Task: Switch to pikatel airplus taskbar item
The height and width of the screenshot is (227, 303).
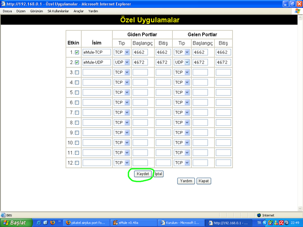Action: pyautogui.click(x=87, y=223)
